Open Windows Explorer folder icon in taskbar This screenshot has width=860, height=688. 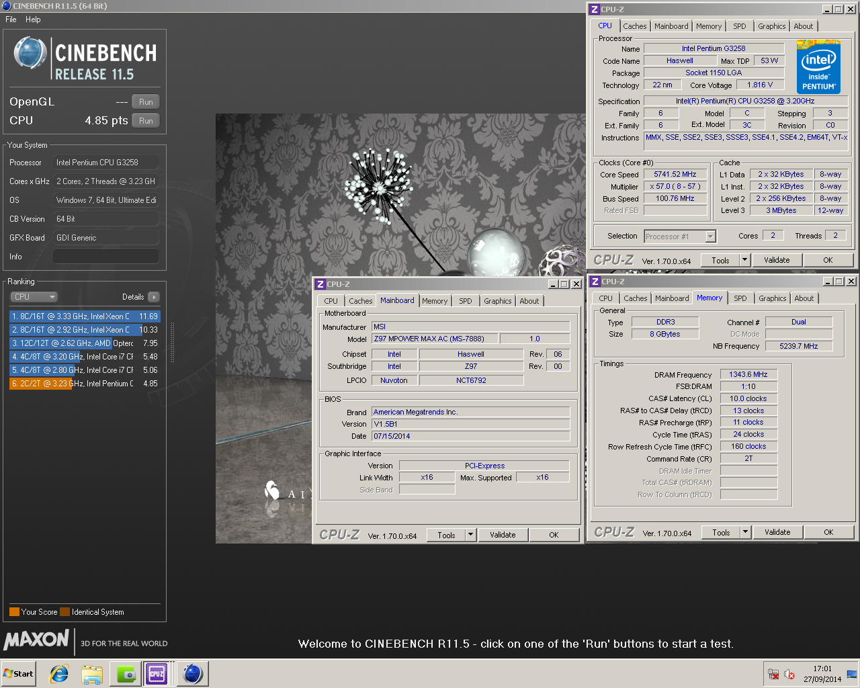point(92,674)
